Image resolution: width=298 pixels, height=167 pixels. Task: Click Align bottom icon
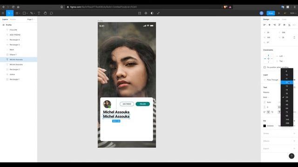(289, 25)
